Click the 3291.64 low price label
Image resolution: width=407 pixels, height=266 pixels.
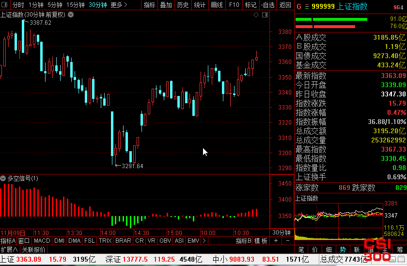132,166
